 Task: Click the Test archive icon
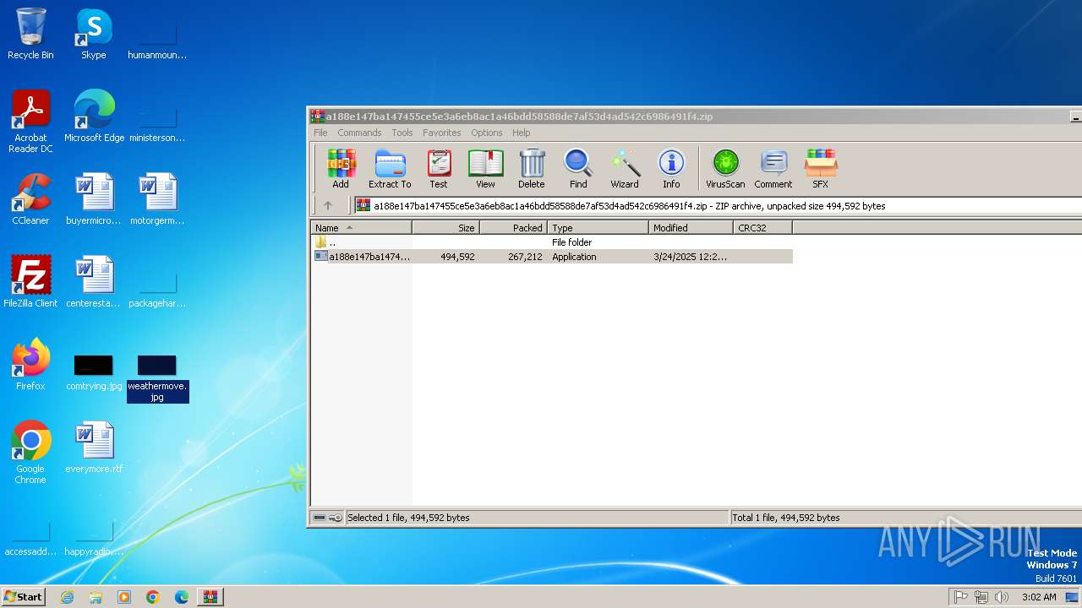[x=438, y=168]
